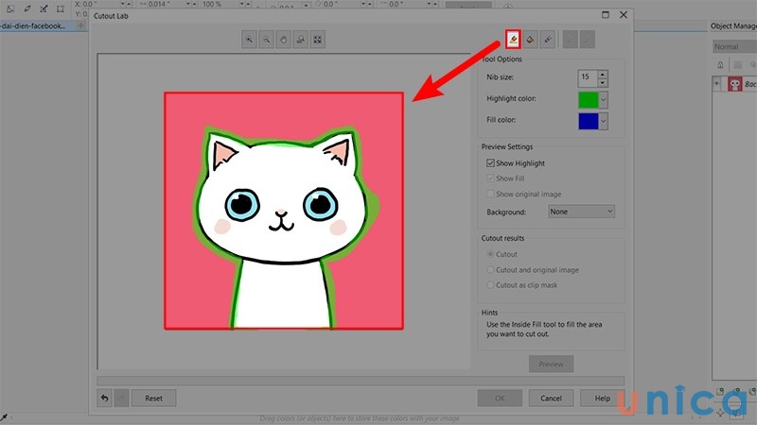Expand the Fill color dropdown arrow
The width and height of the screenshot is (757, 425).
tap(604, 121)
